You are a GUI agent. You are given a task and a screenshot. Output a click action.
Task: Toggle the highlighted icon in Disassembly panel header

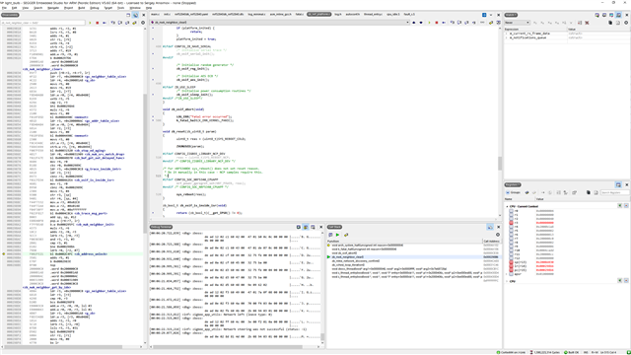[136, 15]
